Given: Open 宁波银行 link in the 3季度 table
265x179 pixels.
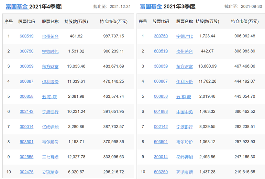Looking at the screenshot, I should (x=184, y=127).
